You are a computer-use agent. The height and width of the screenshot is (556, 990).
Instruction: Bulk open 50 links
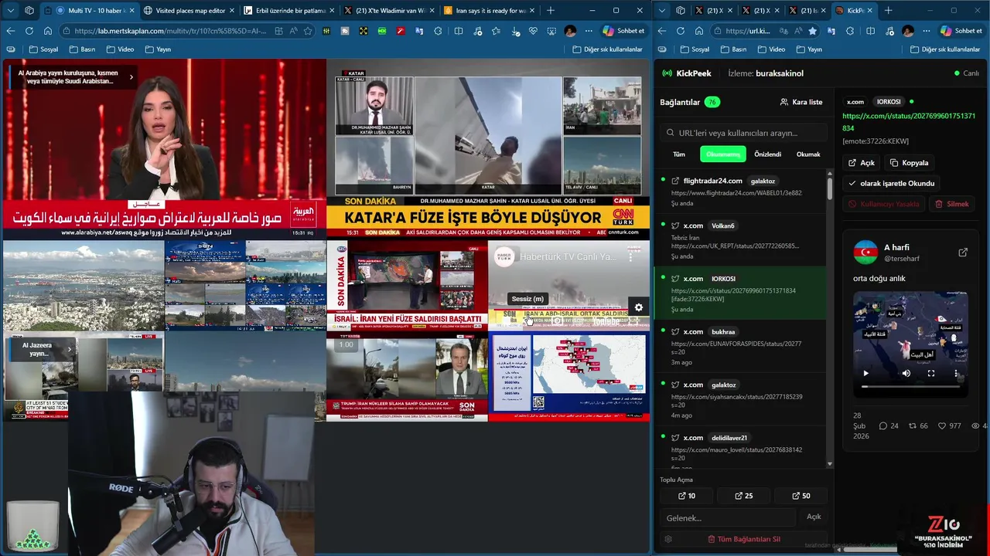[801, 496]
